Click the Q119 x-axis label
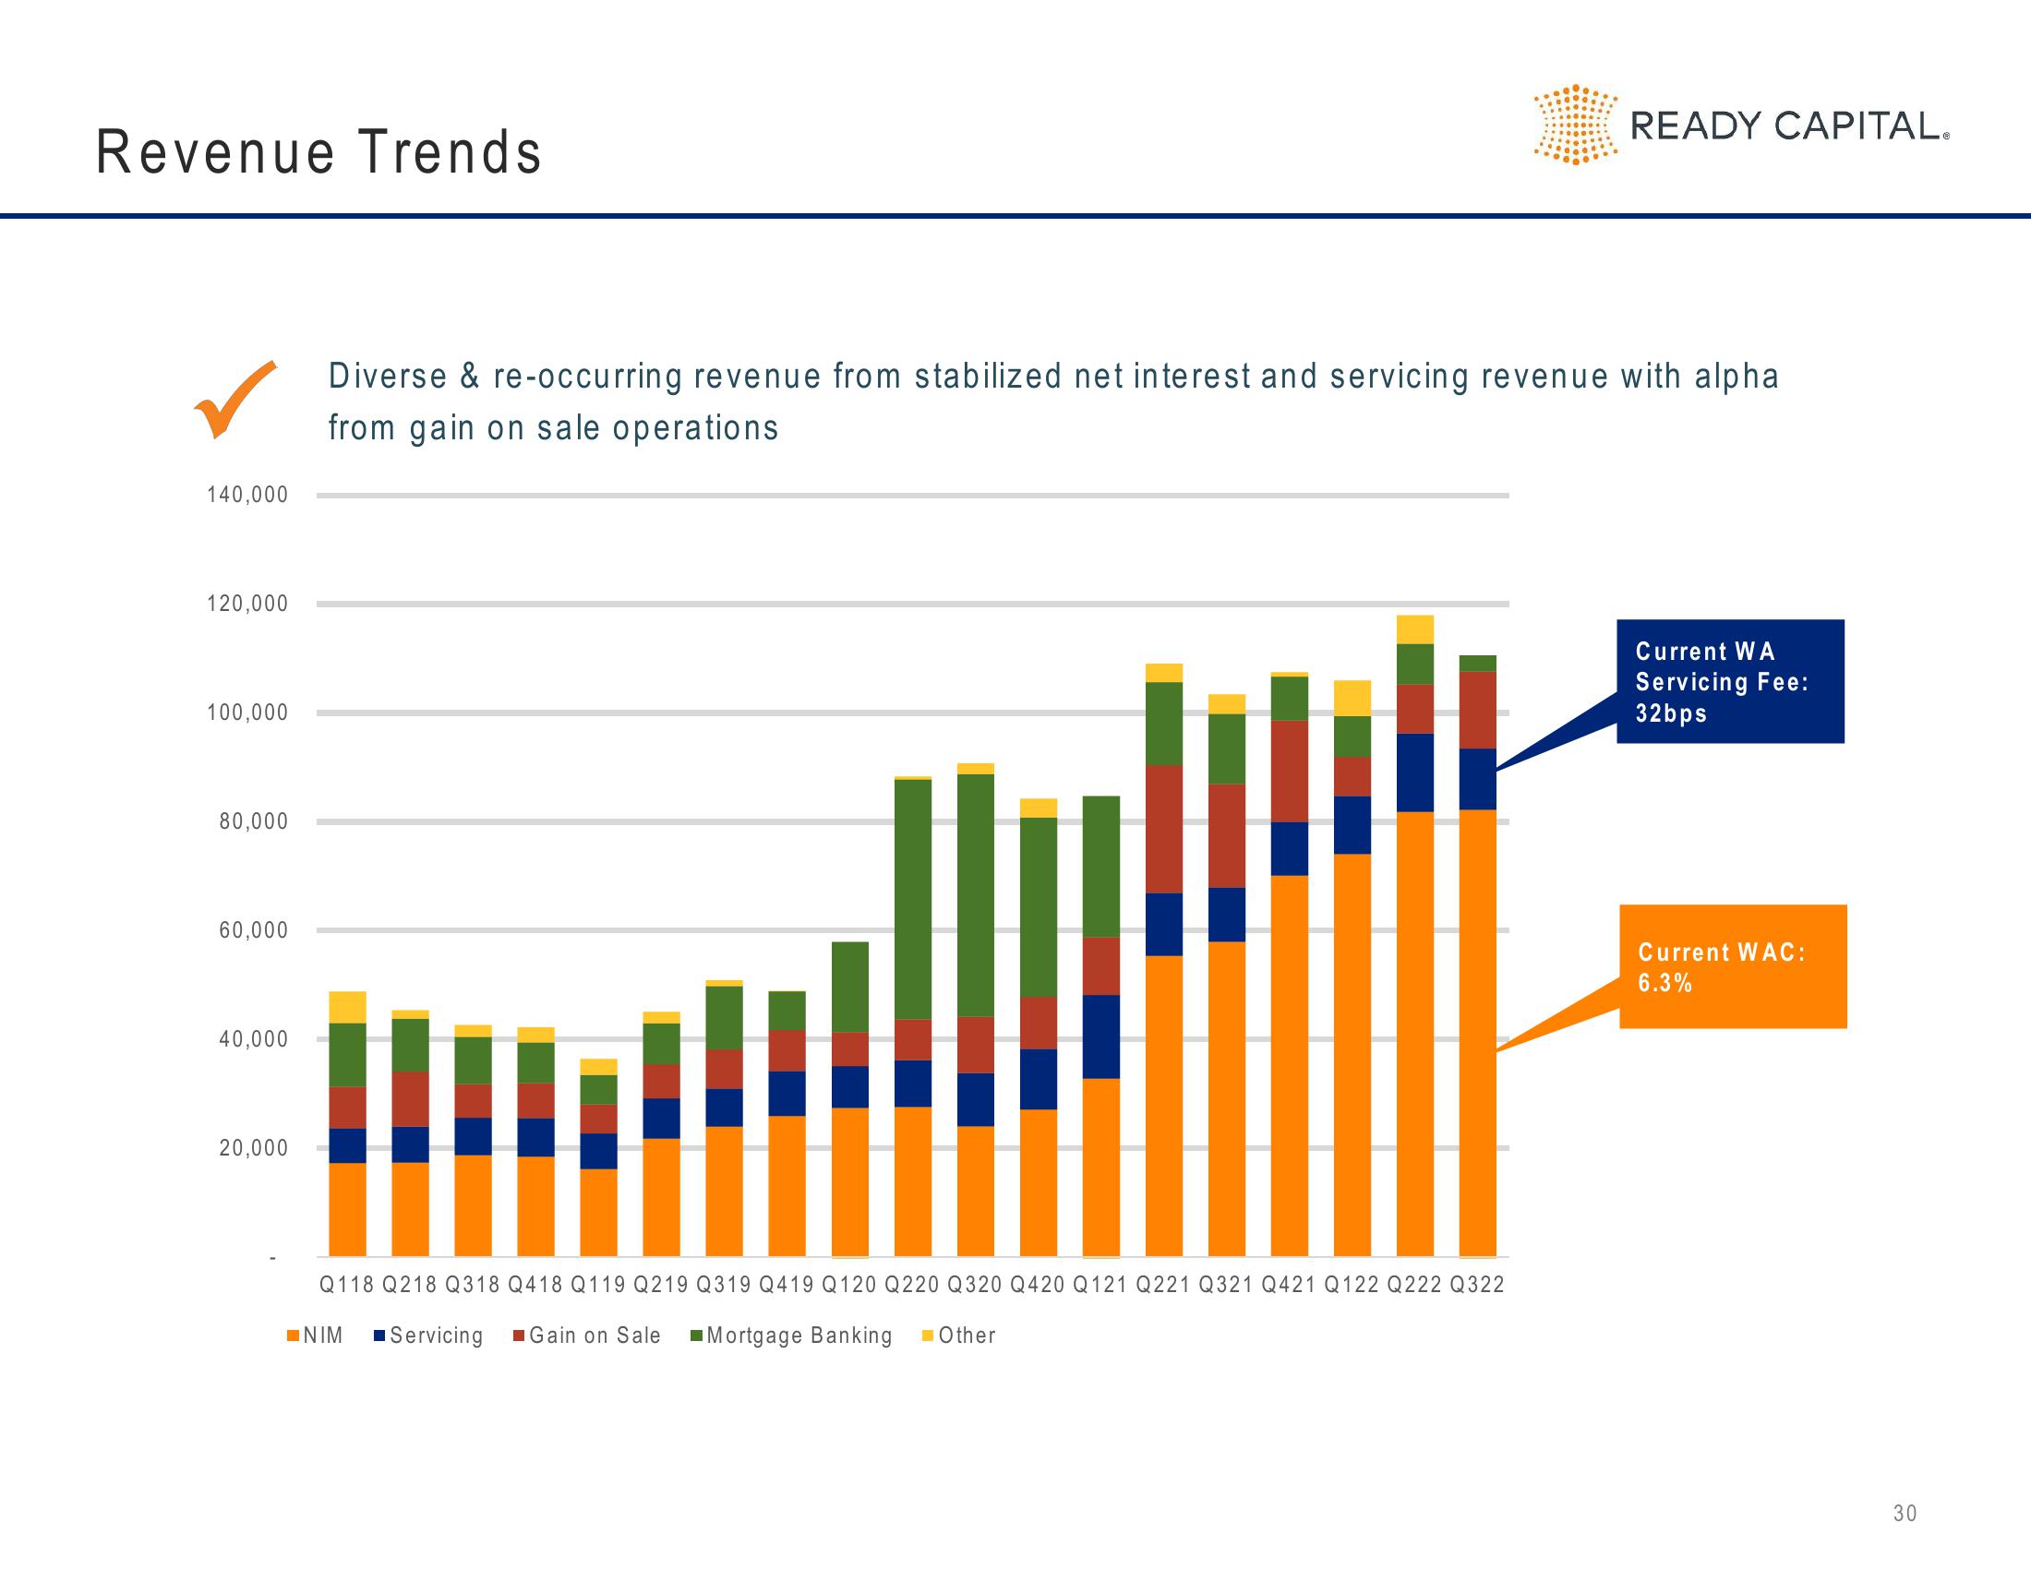 pos(598,1285)
